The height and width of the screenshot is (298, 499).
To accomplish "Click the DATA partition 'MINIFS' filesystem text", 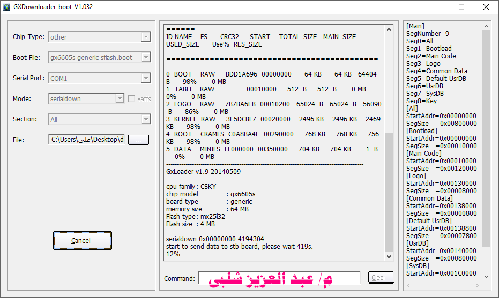I will pos(210,149).
